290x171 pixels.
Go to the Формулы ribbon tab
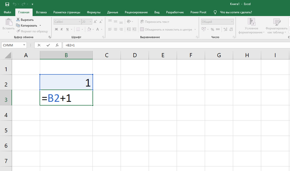(94, 12)
